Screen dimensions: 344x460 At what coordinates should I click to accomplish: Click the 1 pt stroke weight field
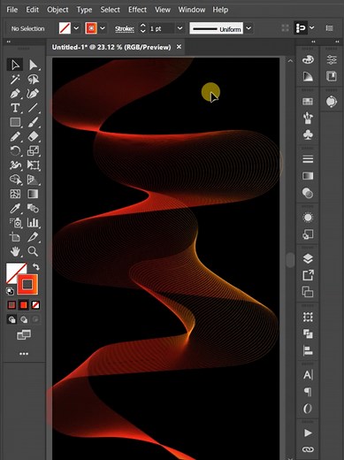point(162,28)
